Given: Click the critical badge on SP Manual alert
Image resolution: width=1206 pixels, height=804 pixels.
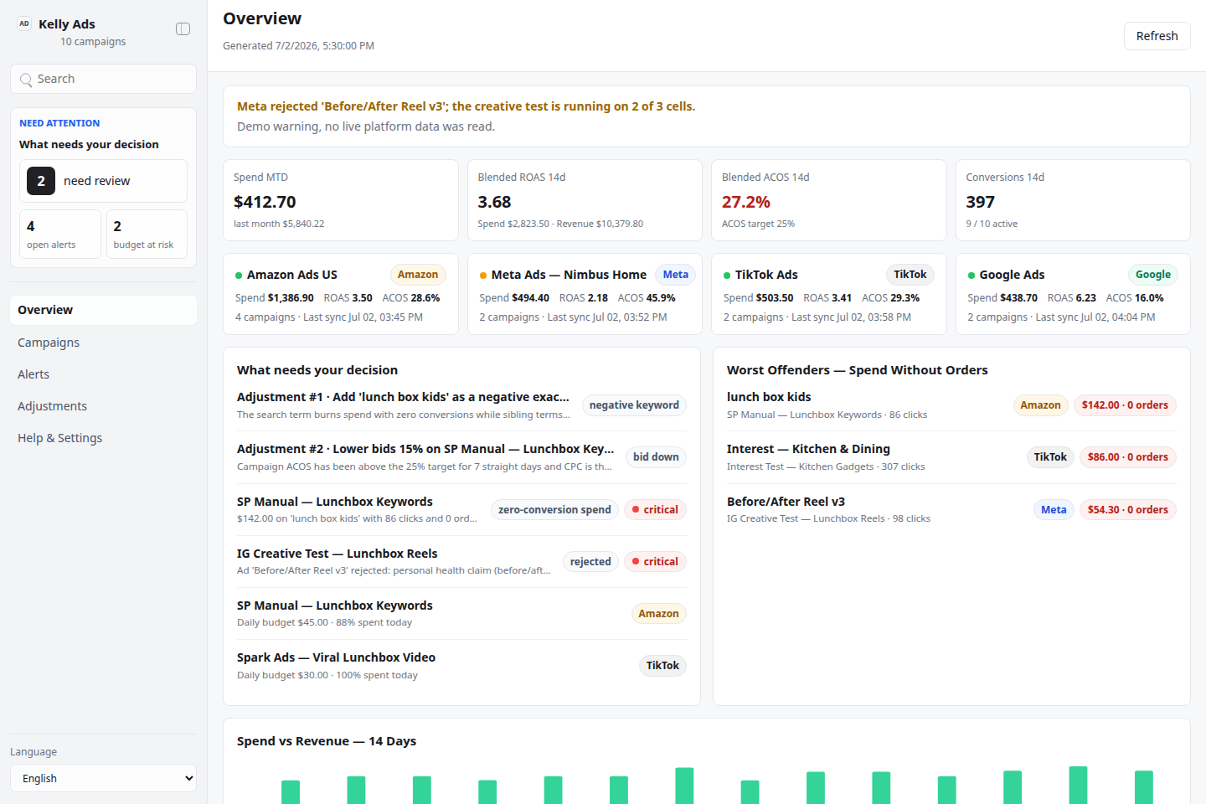Looking at the screenshot, I should coord(655,510).
